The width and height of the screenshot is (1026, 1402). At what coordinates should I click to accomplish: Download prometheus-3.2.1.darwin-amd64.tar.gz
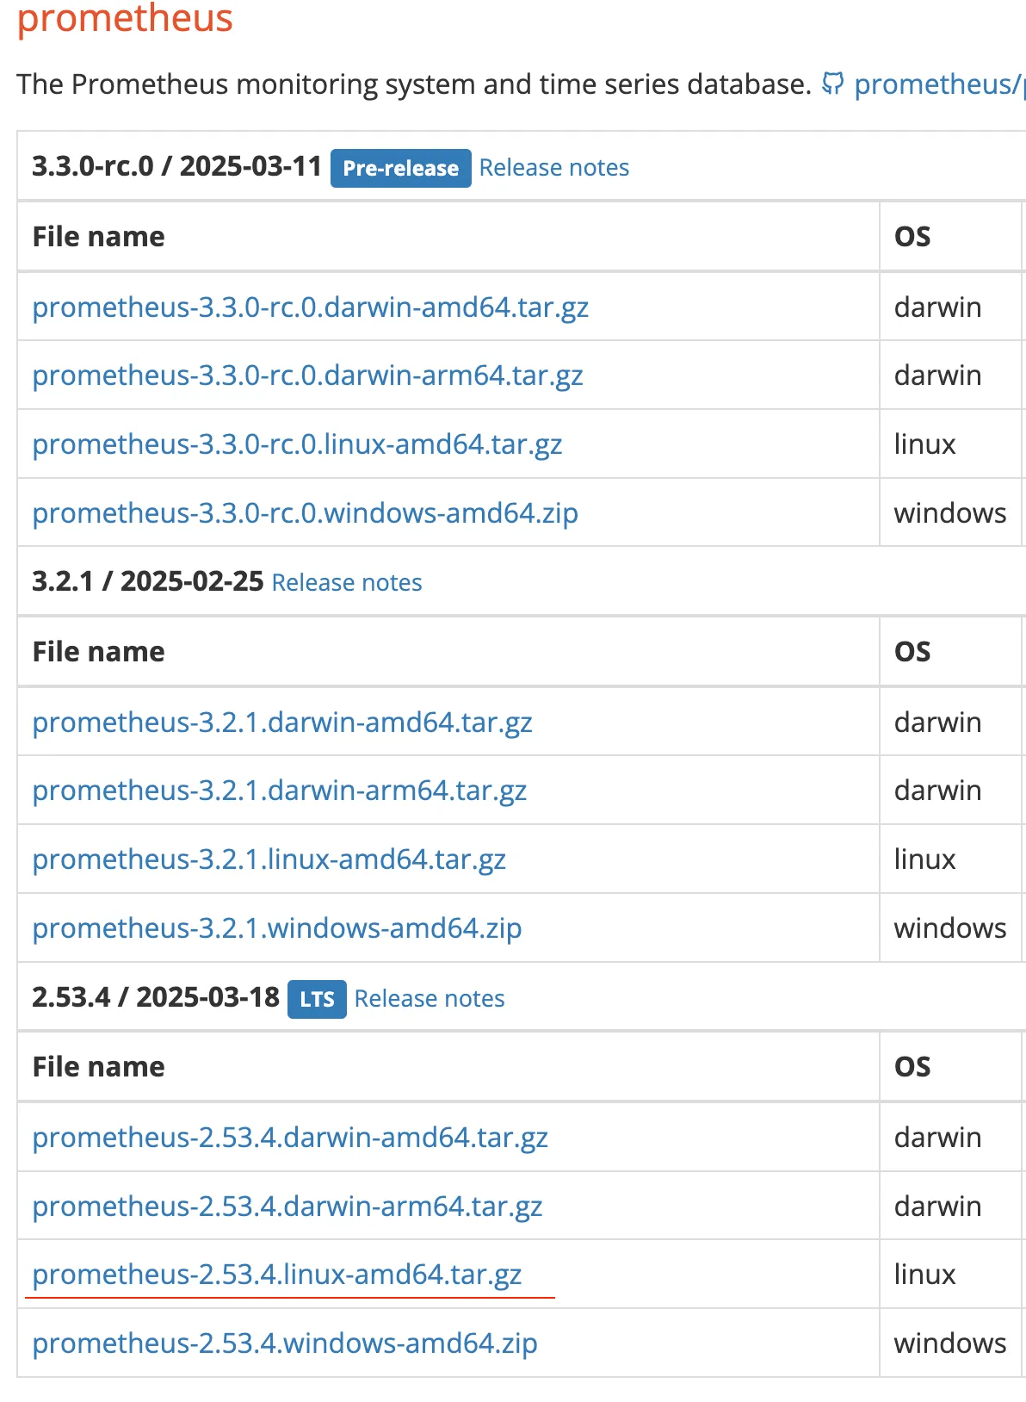click(282, 723)
